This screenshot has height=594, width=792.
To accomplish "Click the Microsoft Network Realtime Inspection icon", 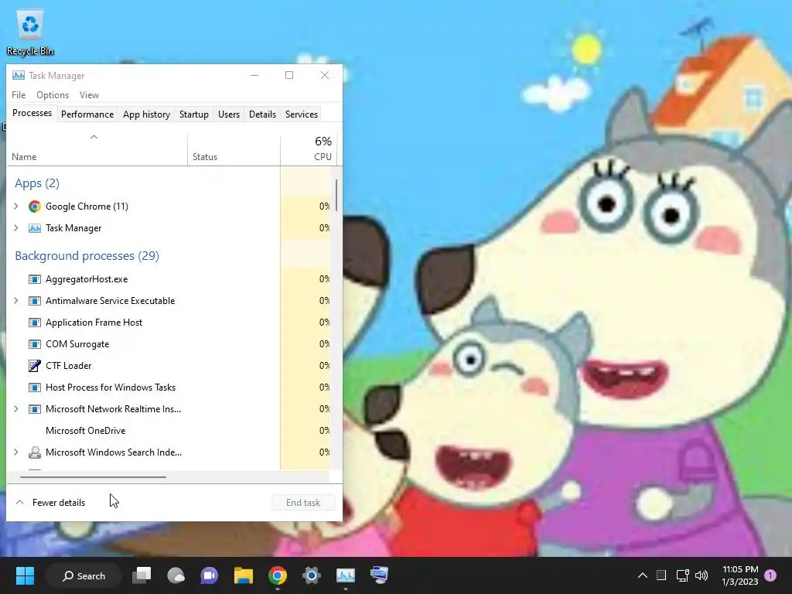I will point(34,409).
